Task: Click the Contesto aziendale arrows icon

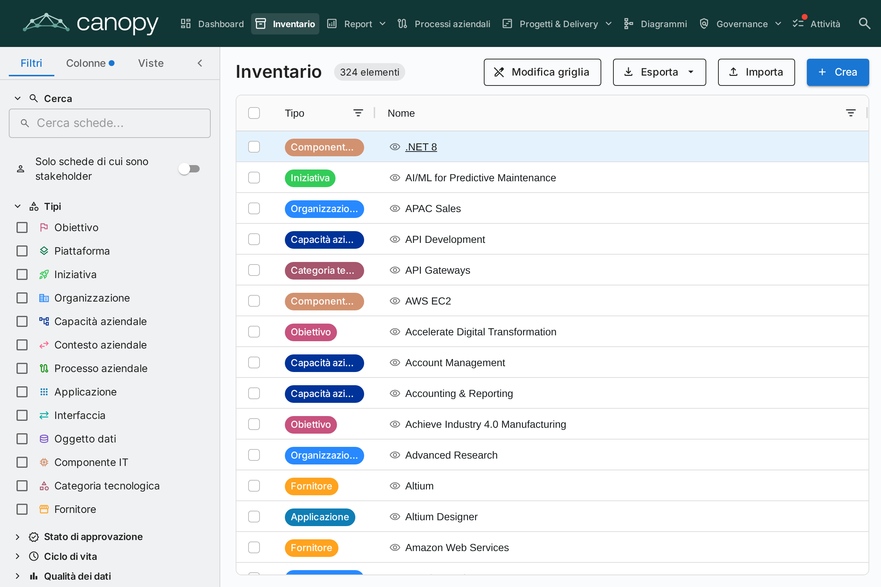Action: pyautogui.click(x=44, y=345)
